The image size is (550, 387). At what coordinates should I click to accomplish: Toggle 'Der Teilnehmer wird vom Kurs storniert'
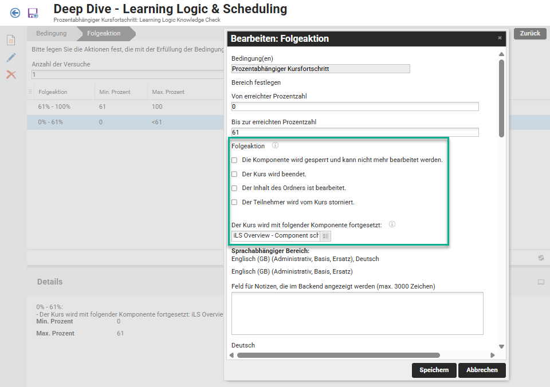234,202
